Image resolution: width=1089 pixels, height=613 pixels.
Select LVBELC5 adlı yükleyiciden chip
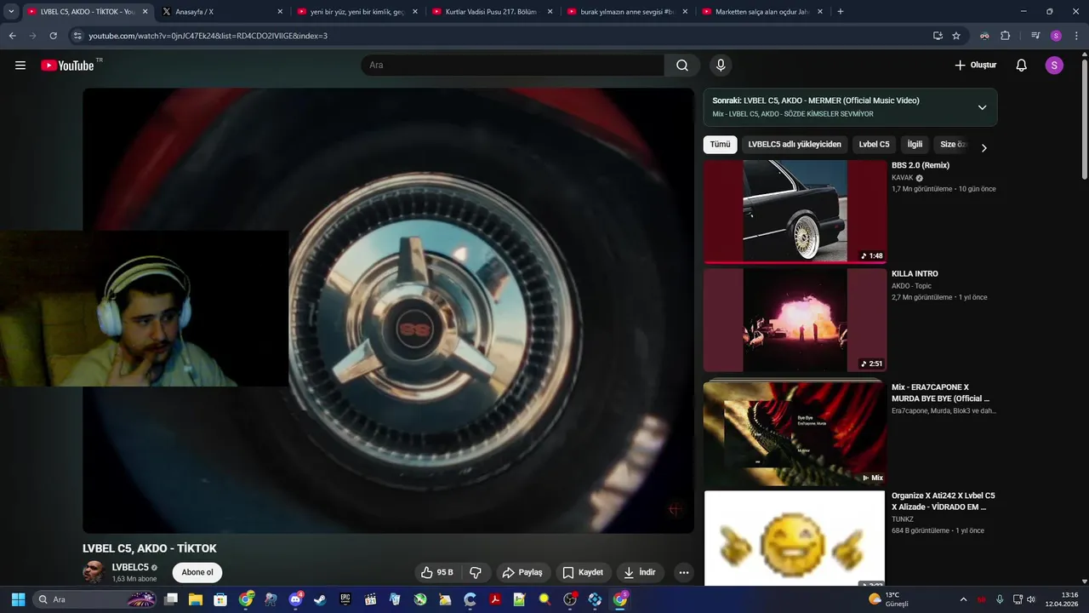pyautogui.click(x=795, y=145)
